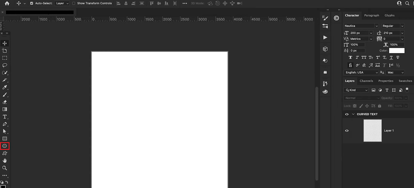Screen dimensions: 414x188
Task: Select the Pen tool
Action: coord(5,124)
